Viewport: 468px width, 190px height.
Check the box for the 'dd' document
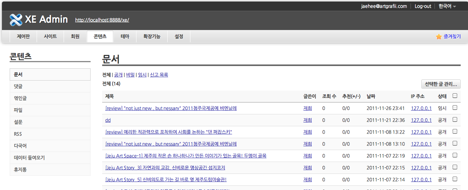point(455,120)
